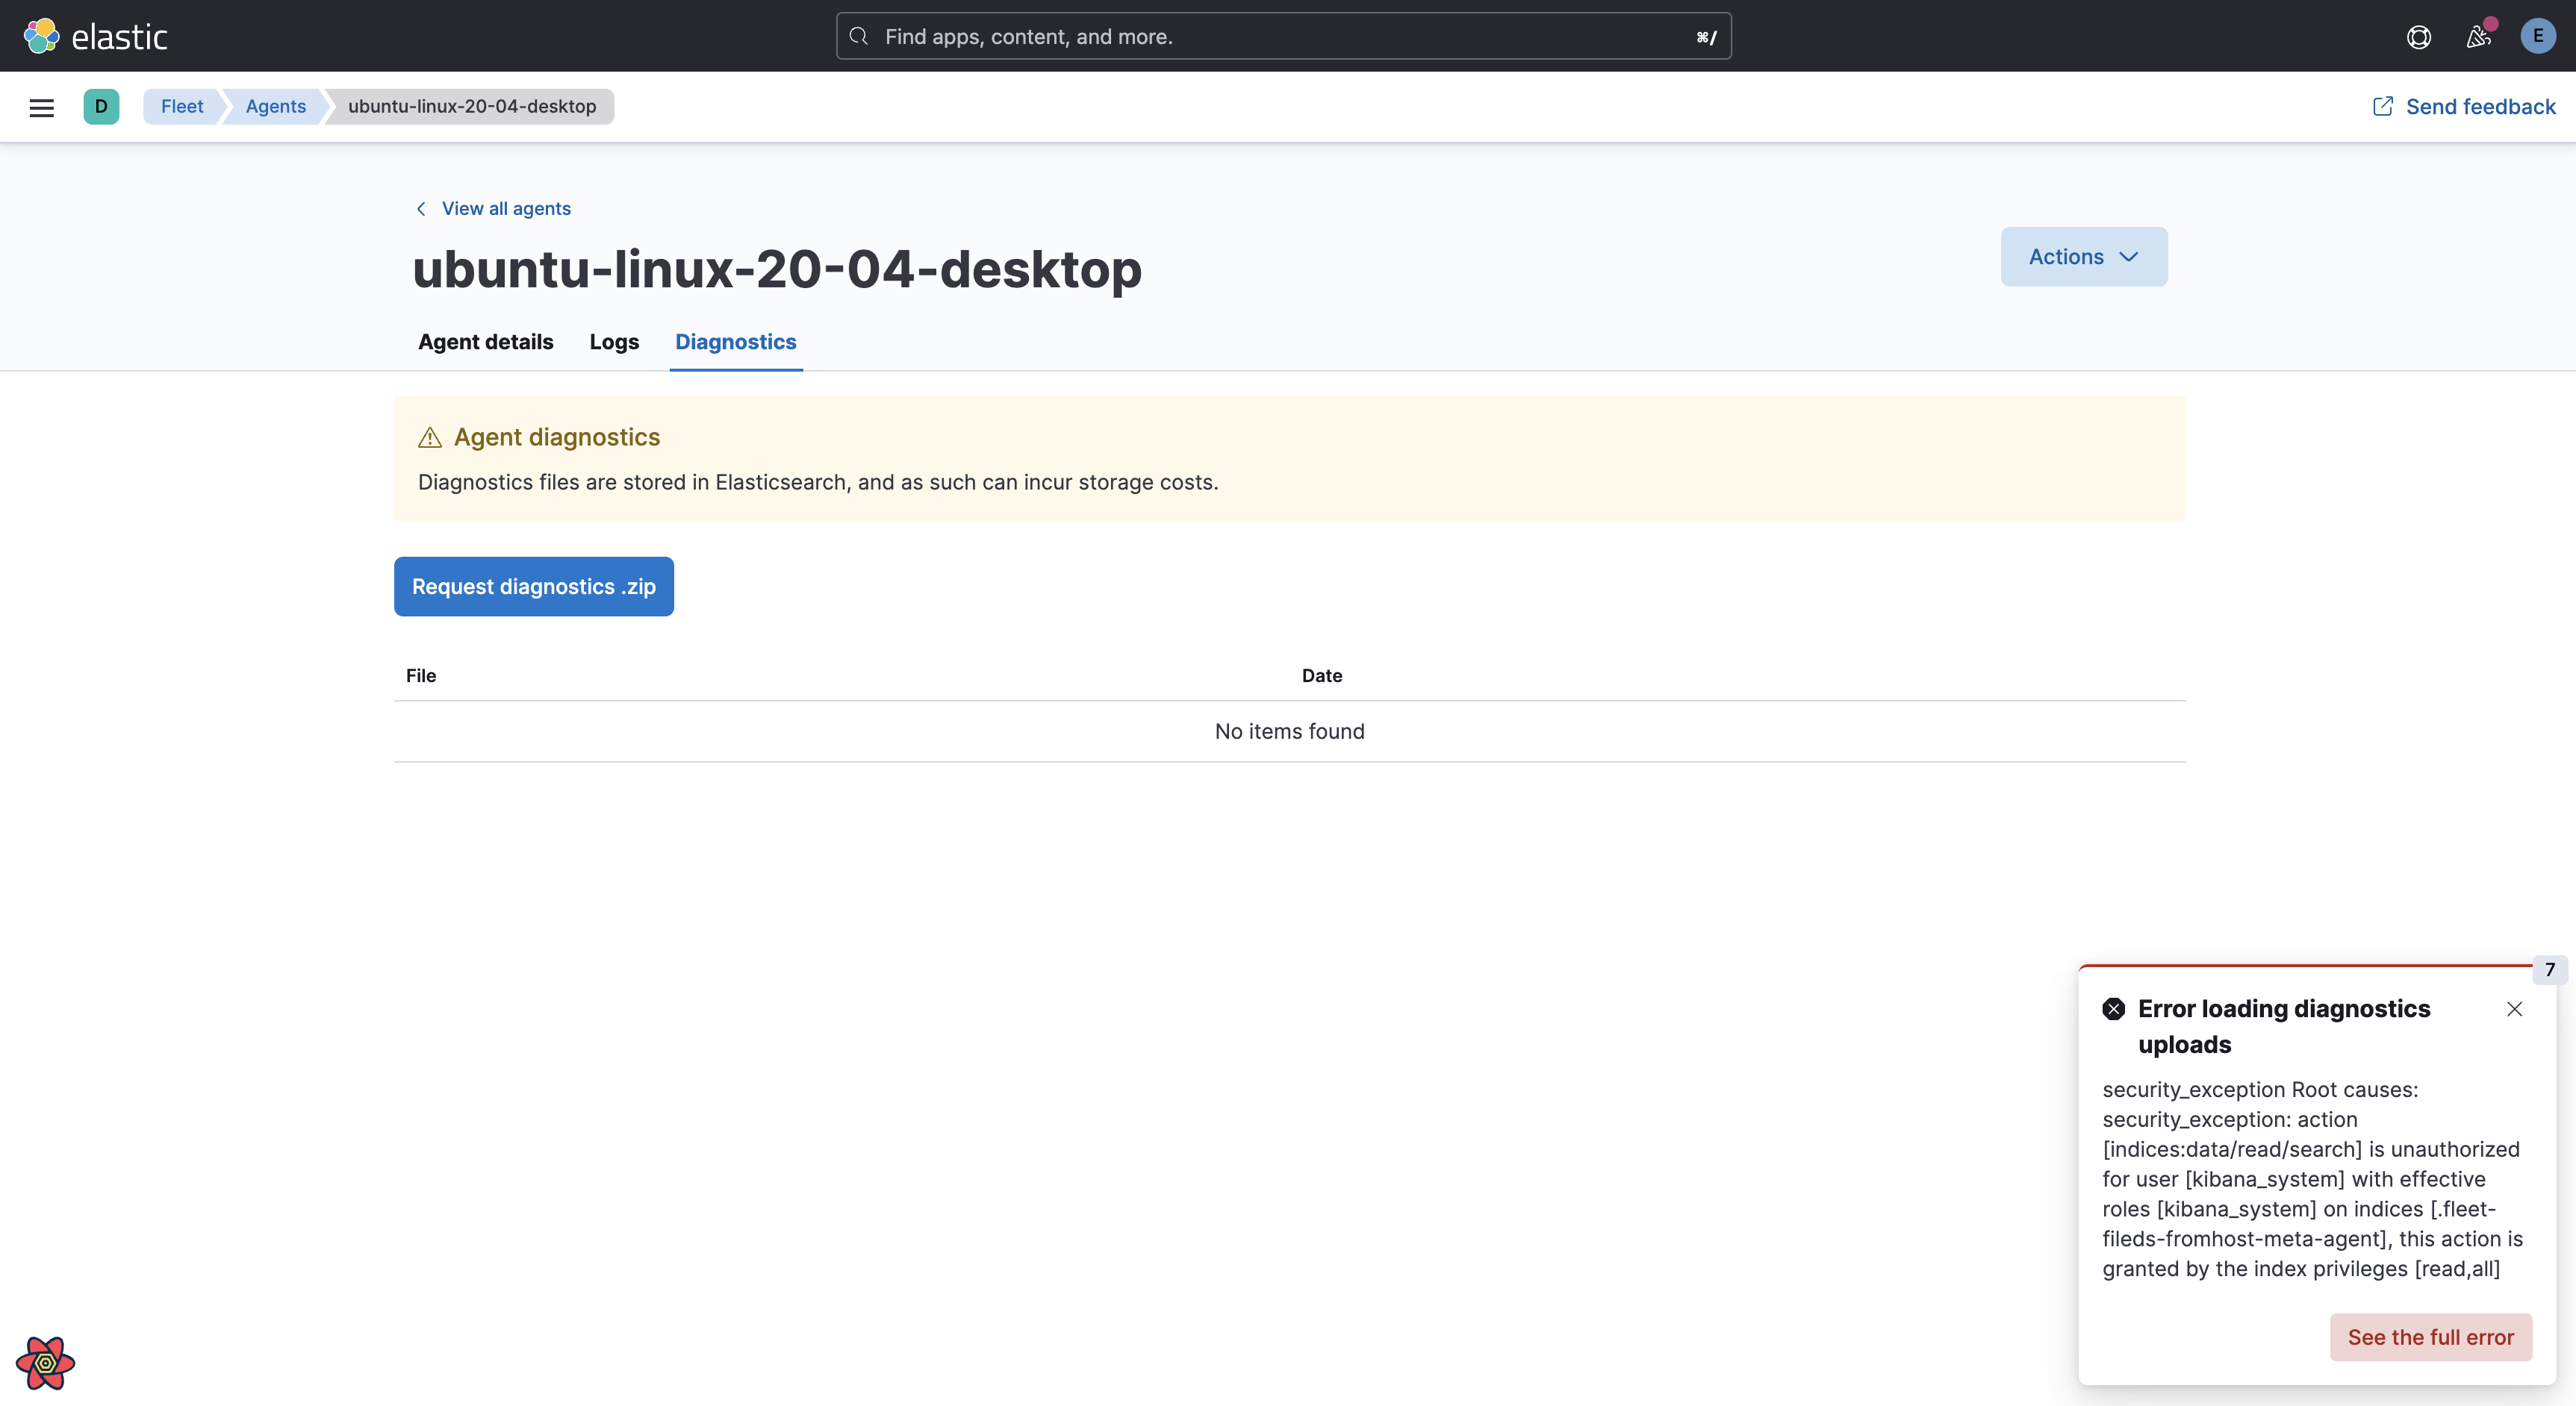Open the Elastic home logo
Viewport: 2576px width, 1406px height.
coord(96,36)
